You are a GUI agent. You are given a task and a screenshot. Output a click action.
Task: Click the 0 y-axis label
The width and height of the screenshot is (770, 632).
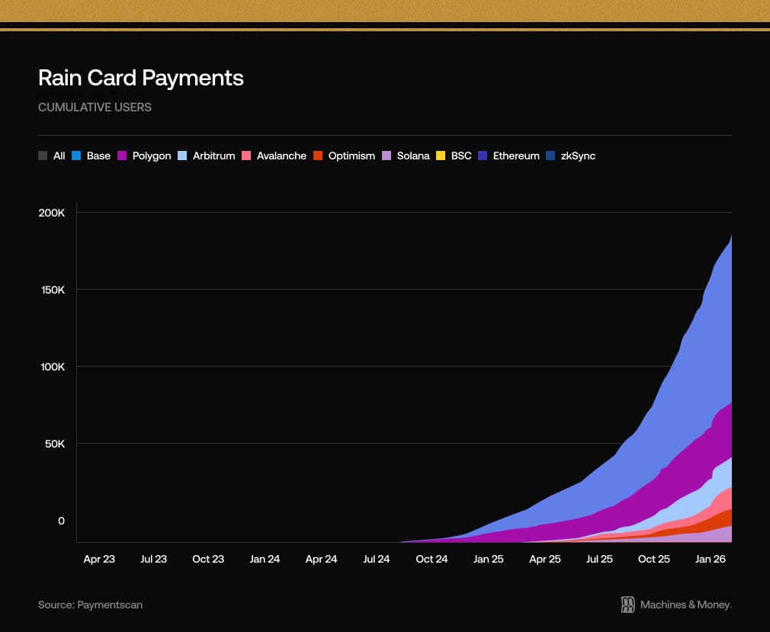[62, 521]
